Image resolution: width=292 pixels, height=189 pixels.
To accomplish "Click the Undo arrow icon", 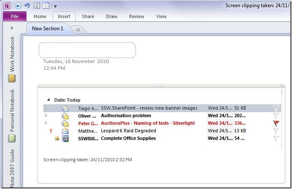I will [27, 6].
